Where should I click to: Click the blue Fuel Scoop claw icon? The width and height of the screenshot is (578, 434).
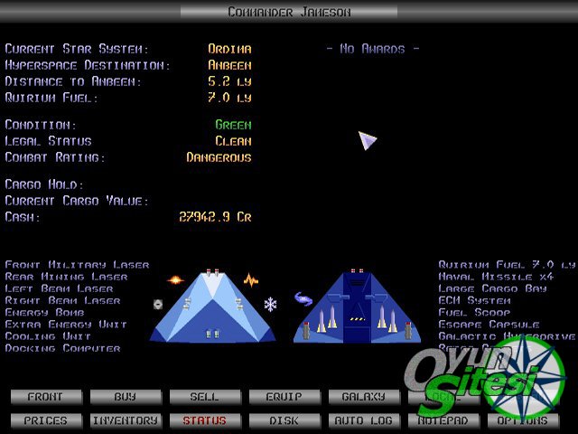pos(303,298)
